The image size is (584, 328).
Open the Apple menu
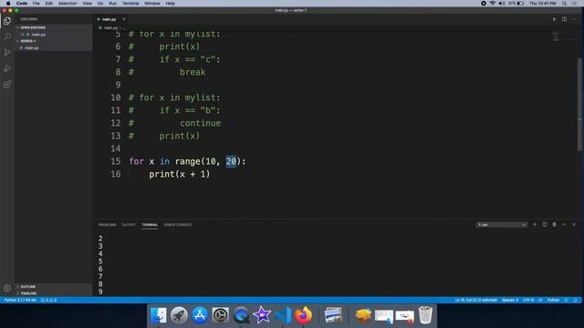tap(8, 4)
